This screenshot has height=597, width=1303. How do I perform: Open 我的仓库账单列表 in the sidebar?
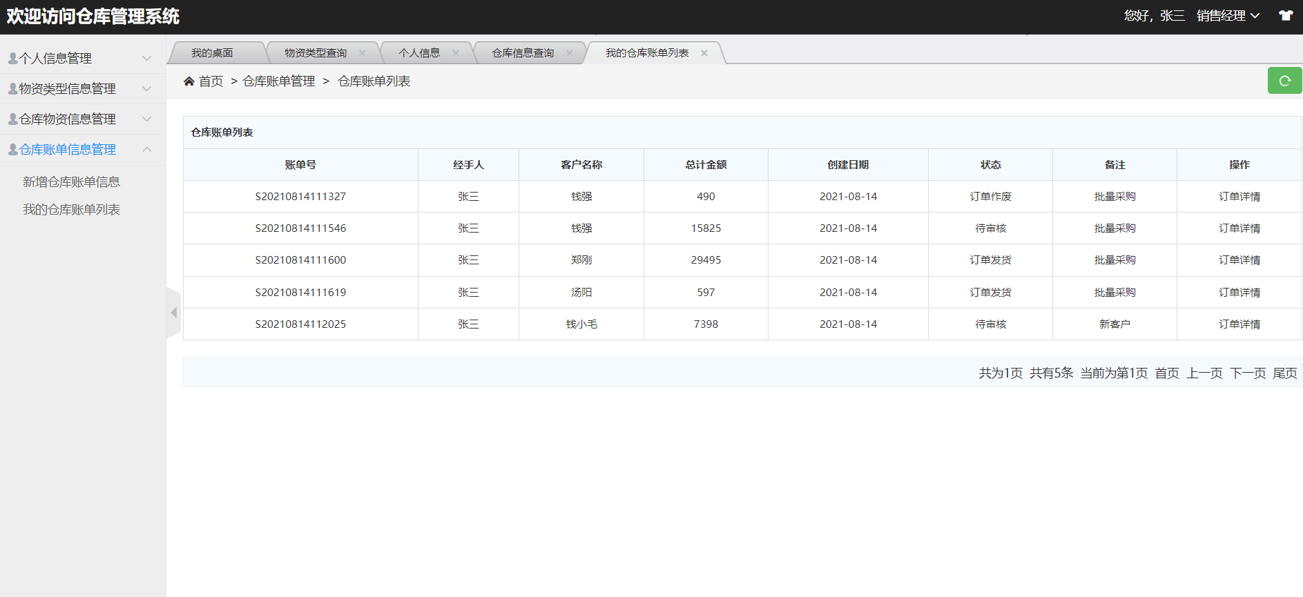[x=72, y=210]
